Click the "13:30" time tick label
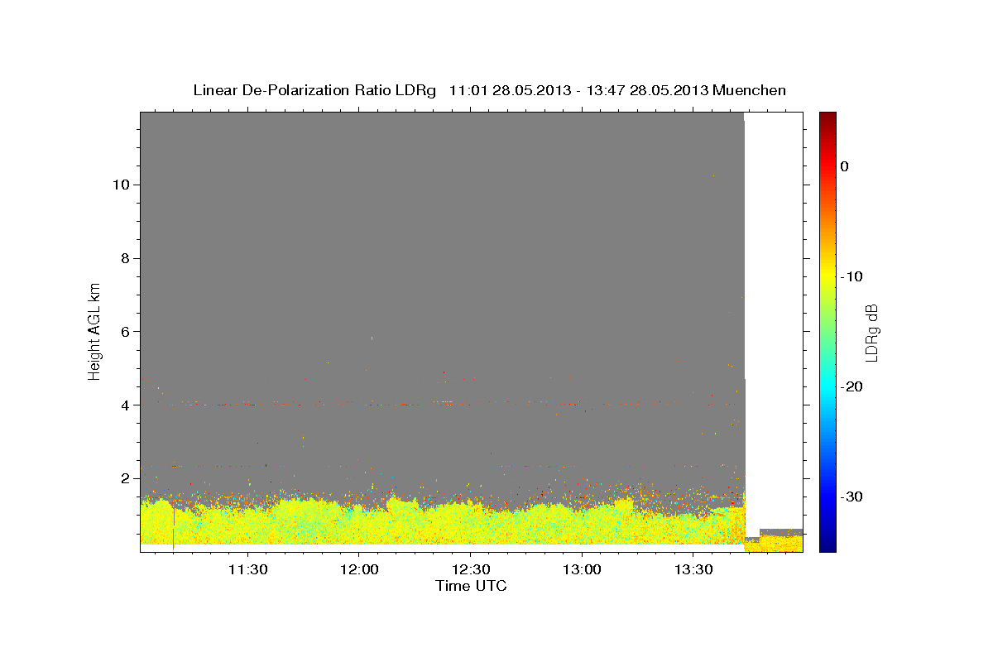The height and width of the screenshot is (662, 993). point(693,570)
